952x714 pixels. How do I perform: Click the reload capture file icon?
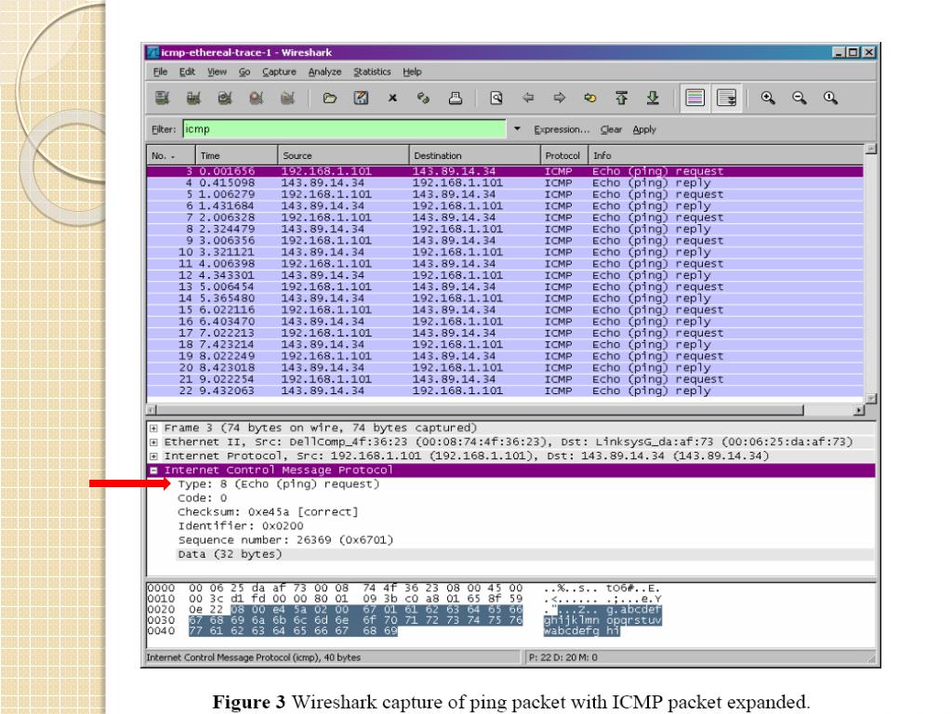coord(424,98)
